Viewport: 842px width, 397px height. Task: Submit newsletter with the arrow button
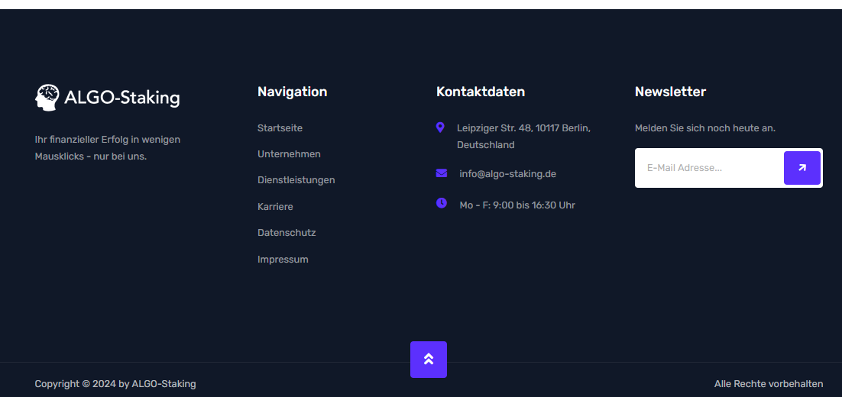tap(802, 168)
